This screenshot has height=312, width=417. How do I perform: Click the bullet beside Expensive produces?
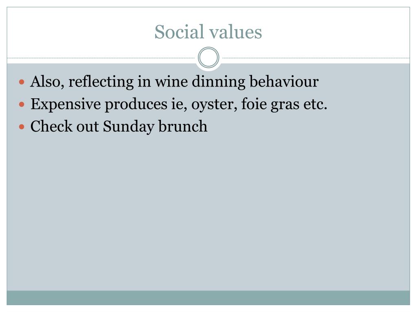click(x=22, y=105)
